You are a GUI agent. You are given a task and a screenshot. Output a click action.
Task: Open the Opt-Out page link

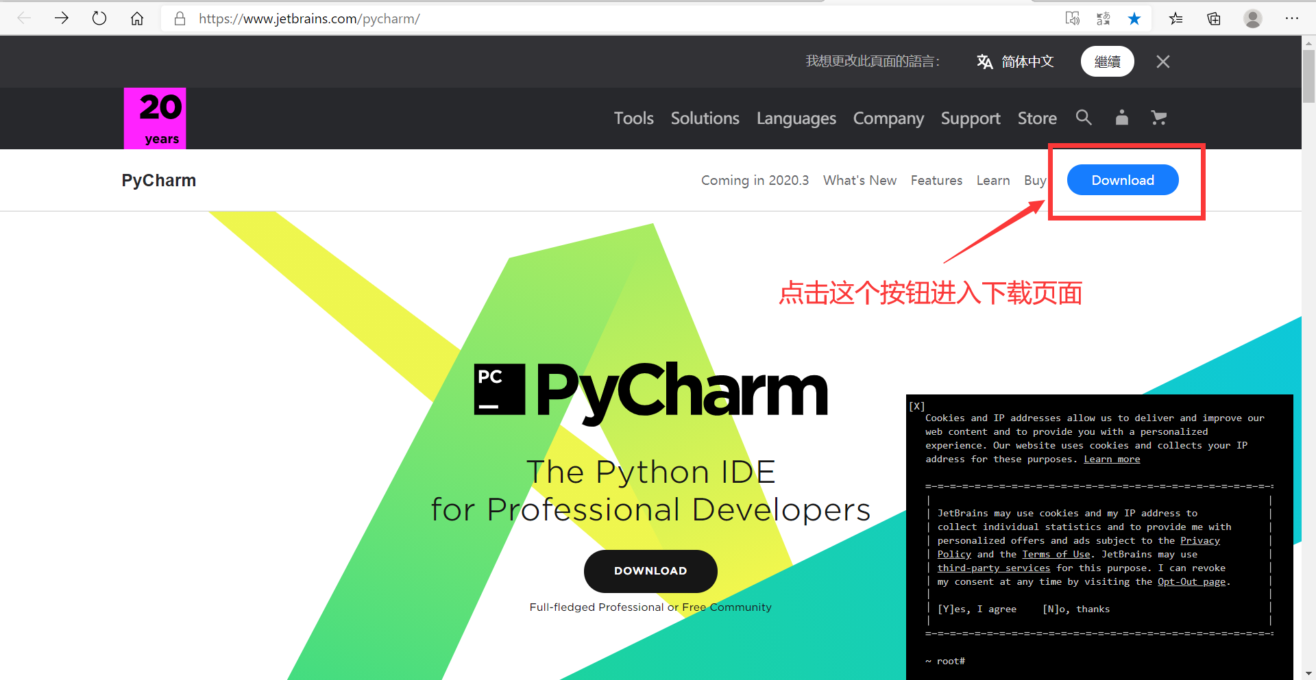click(x=1192, y=581)
